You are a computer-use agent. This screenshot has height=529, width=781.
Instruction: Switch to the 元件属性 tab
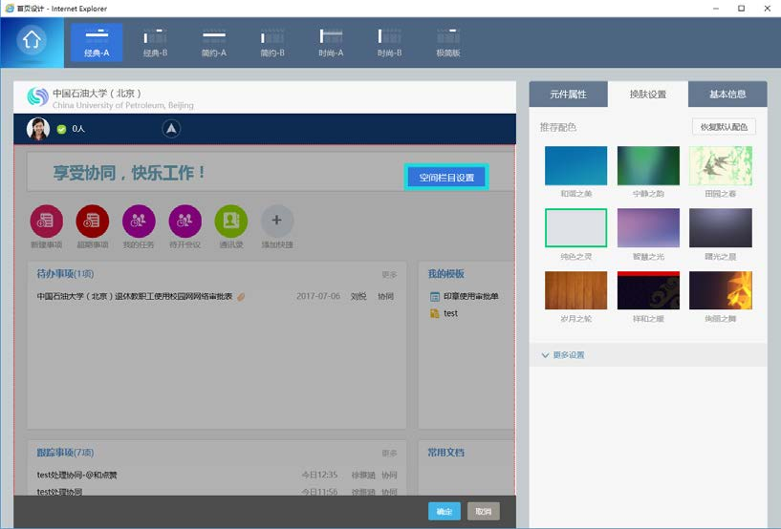point(568,95)
